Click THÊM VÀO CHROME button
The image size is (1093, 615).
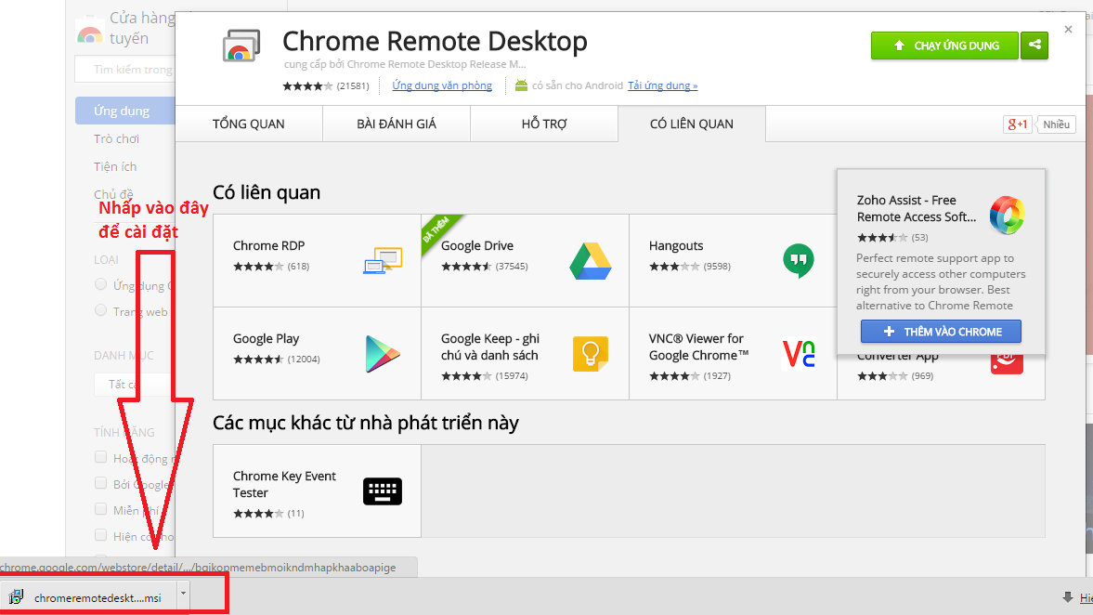pos(941,332)
